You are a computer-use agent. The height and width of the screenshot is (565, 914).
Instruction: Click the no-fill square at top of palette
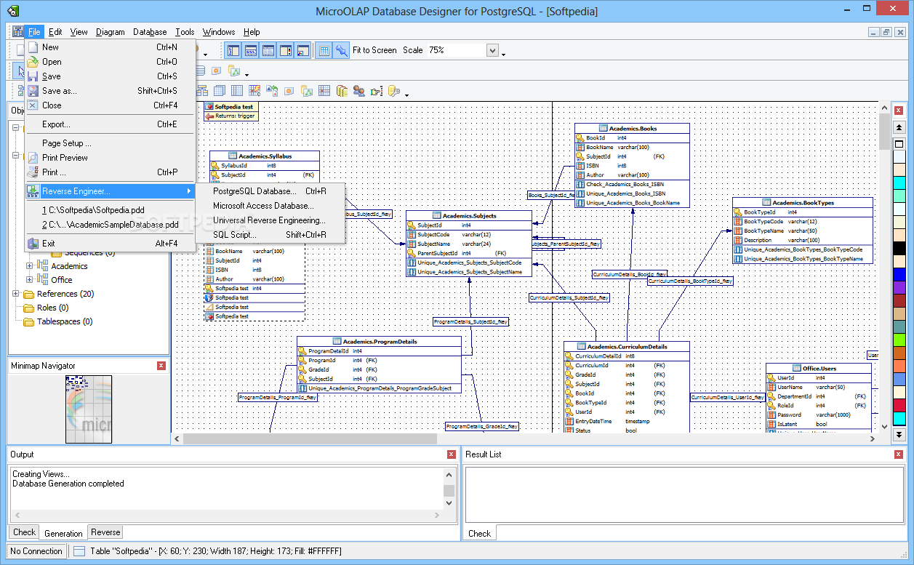[899, 143]
